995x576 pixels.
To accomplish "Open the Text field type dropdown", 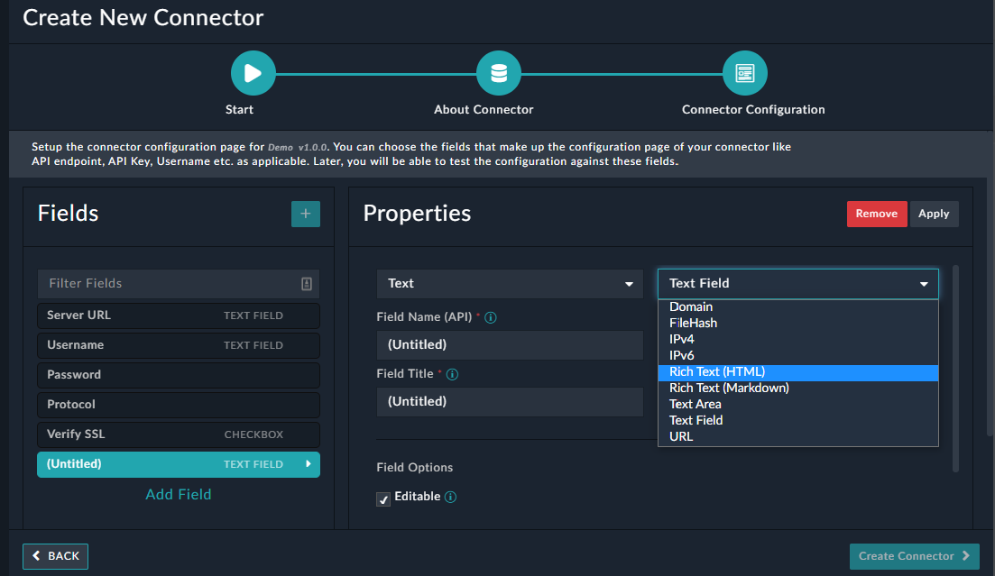I will pyautogui.click(x=510, y=283).
